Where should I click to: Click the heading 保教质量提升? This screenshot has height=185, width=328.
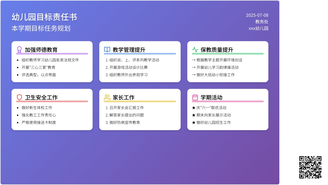tap(217, 50)
